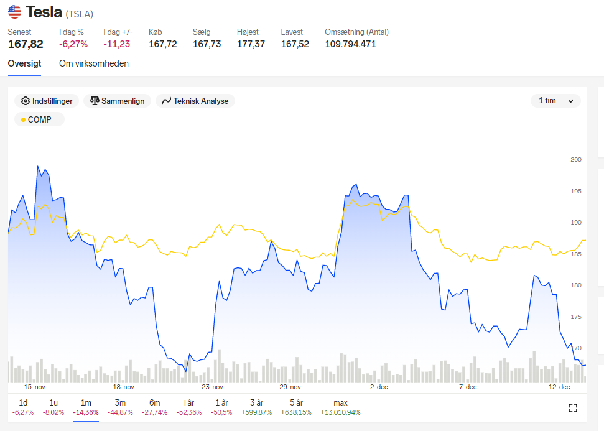Select the 1m time range
Viewport: 604px width, 431px height.
point(86,407)
